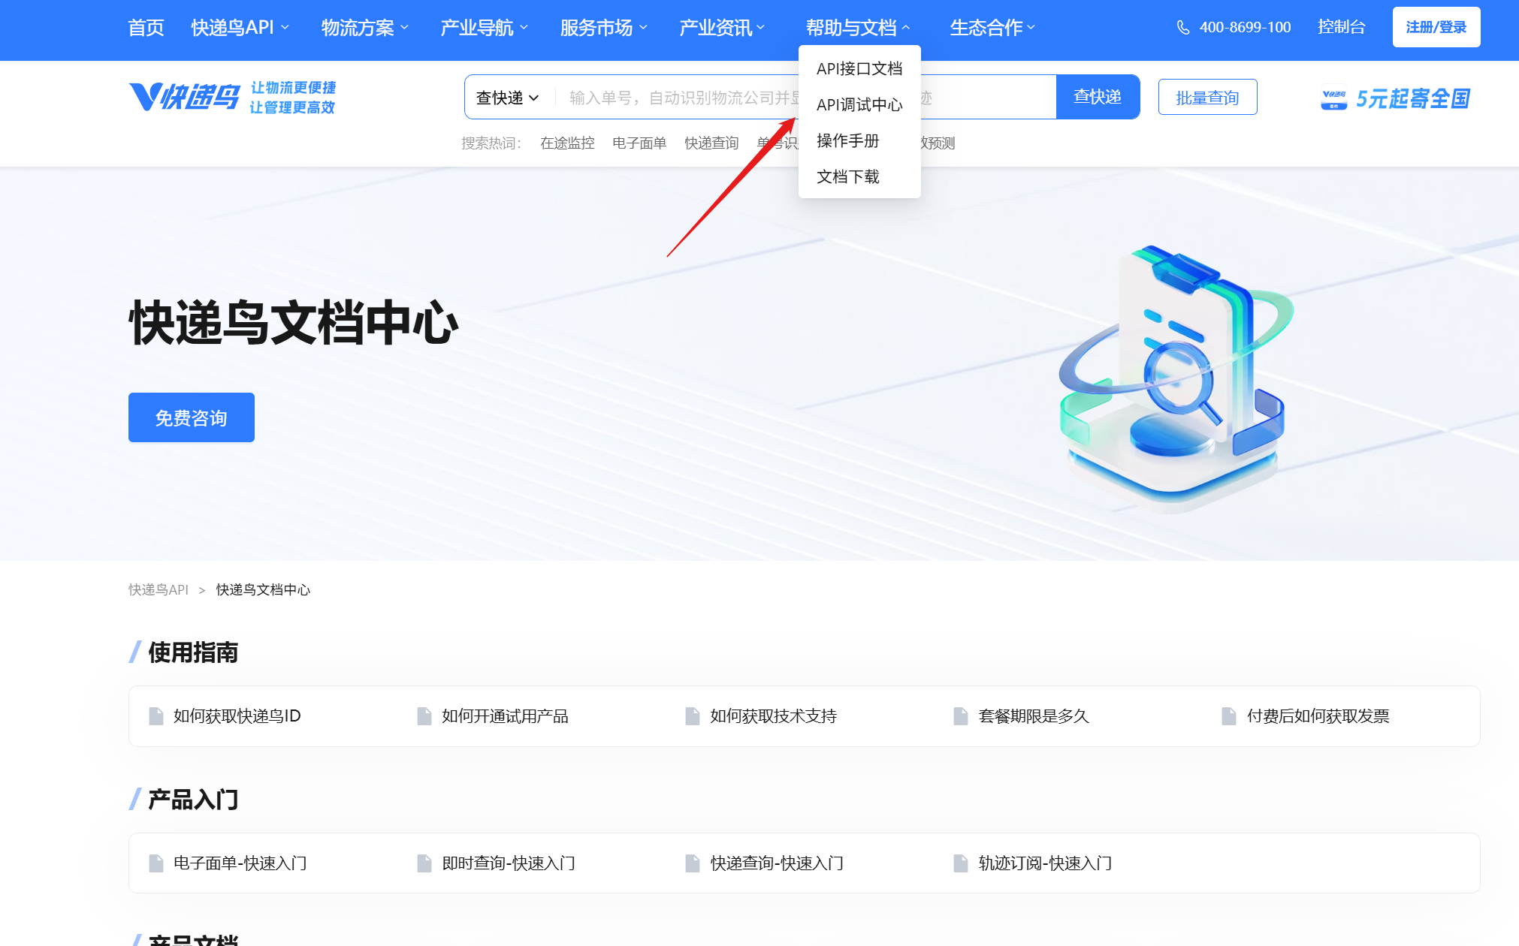The height and width of the screenshot is (946, 1519).
Task: Click the 免费咨询 button
Action: (191, 417)
